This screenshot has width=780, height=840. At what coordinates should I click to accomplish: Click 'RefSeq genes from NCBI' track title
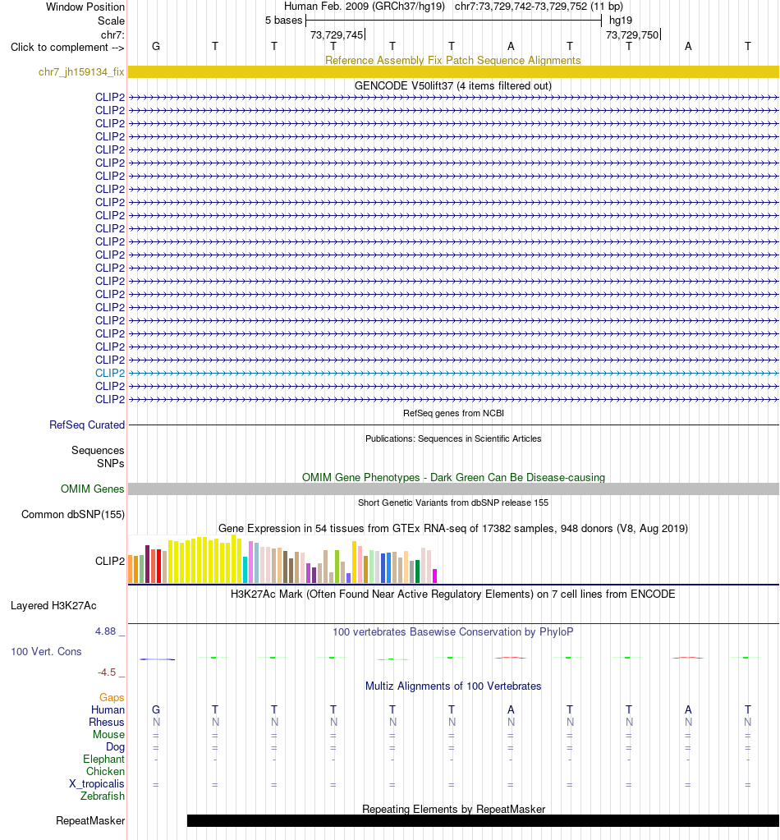point(453,413)
